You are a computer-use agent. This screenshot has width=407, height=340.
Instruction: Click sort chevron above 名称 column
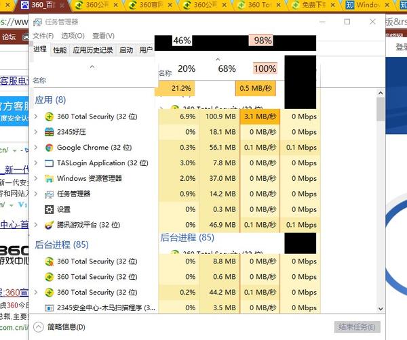coord(92,67)
